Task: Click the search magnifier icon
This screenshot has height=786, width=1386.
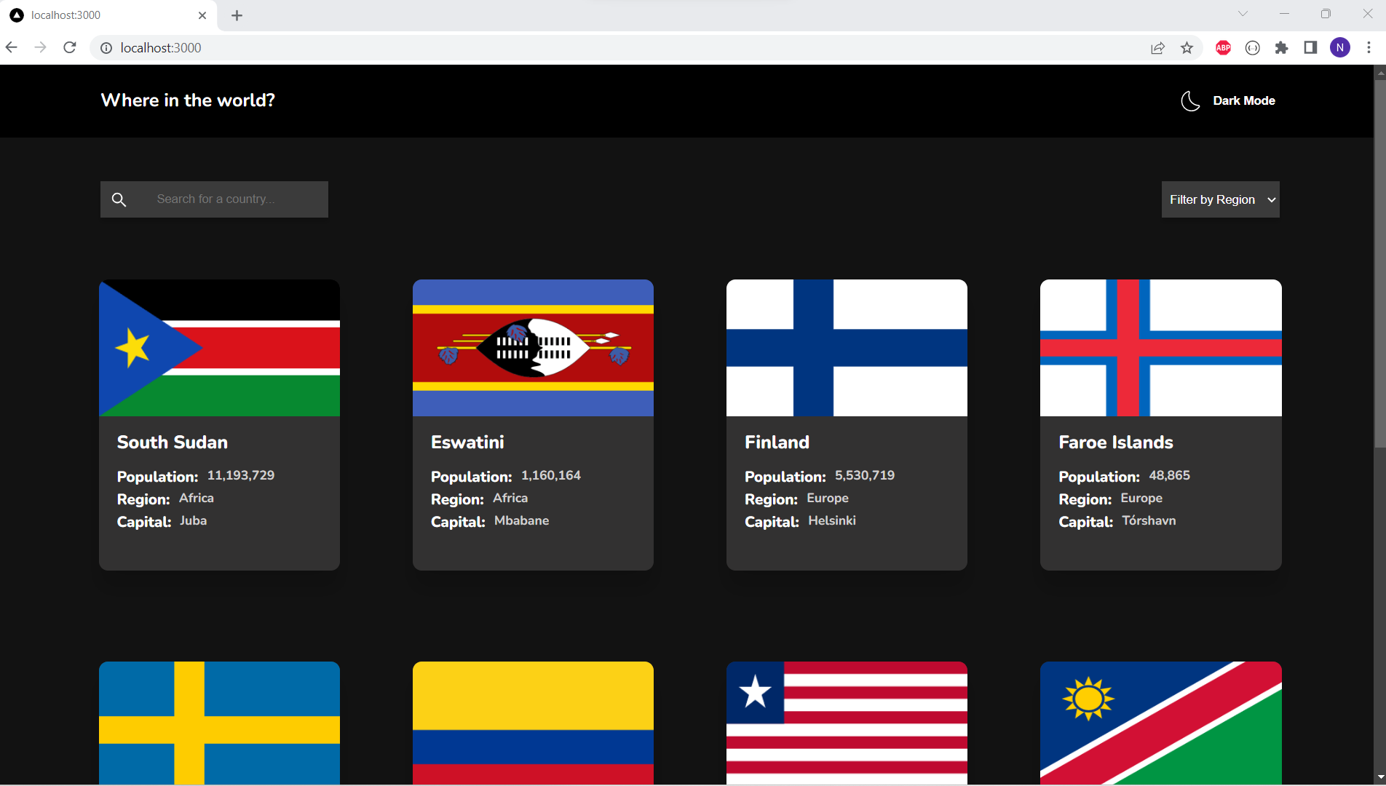Action: [119, 199]
